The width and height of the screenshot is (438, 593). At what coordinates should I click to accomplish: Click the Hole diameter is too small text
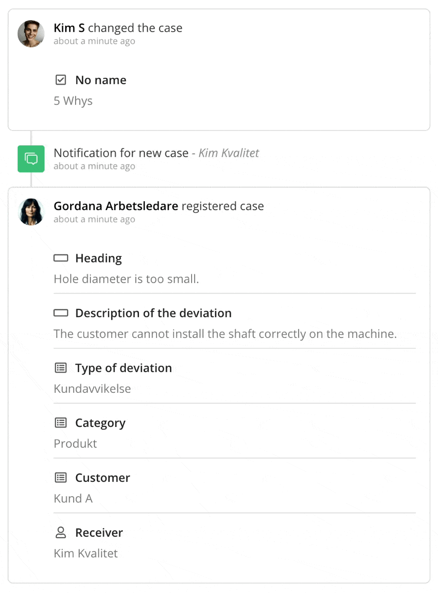click(126, 279)
